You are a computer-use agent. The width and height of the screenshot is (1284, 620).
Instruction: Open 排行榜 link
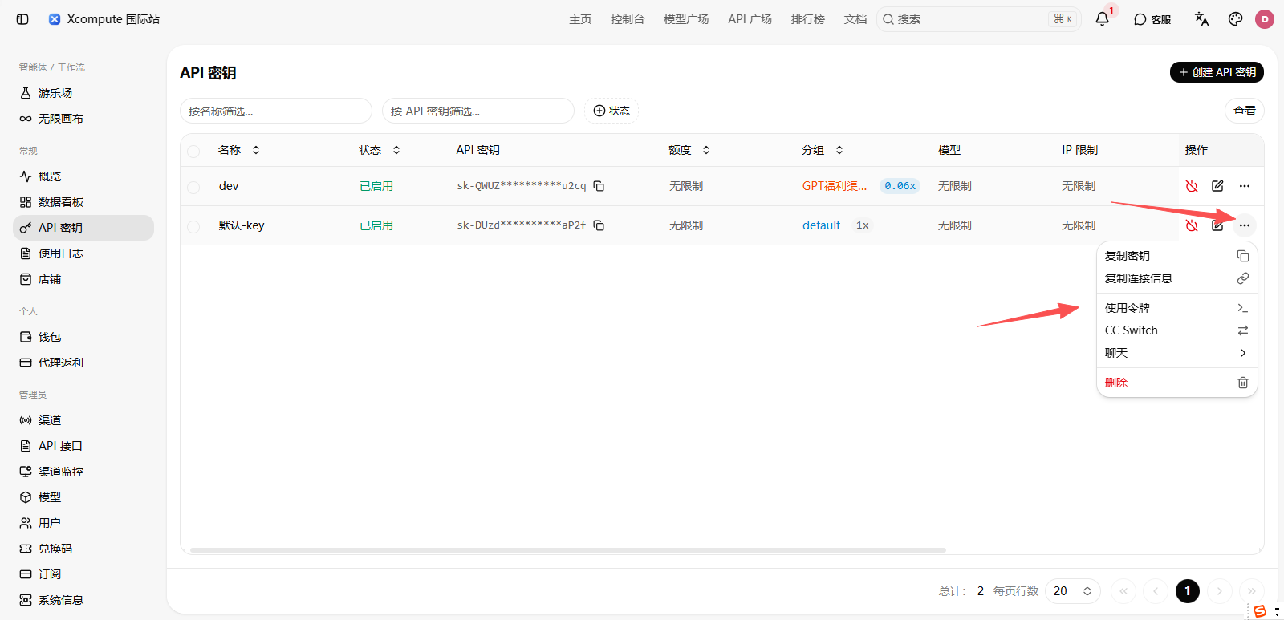point(808,19)
